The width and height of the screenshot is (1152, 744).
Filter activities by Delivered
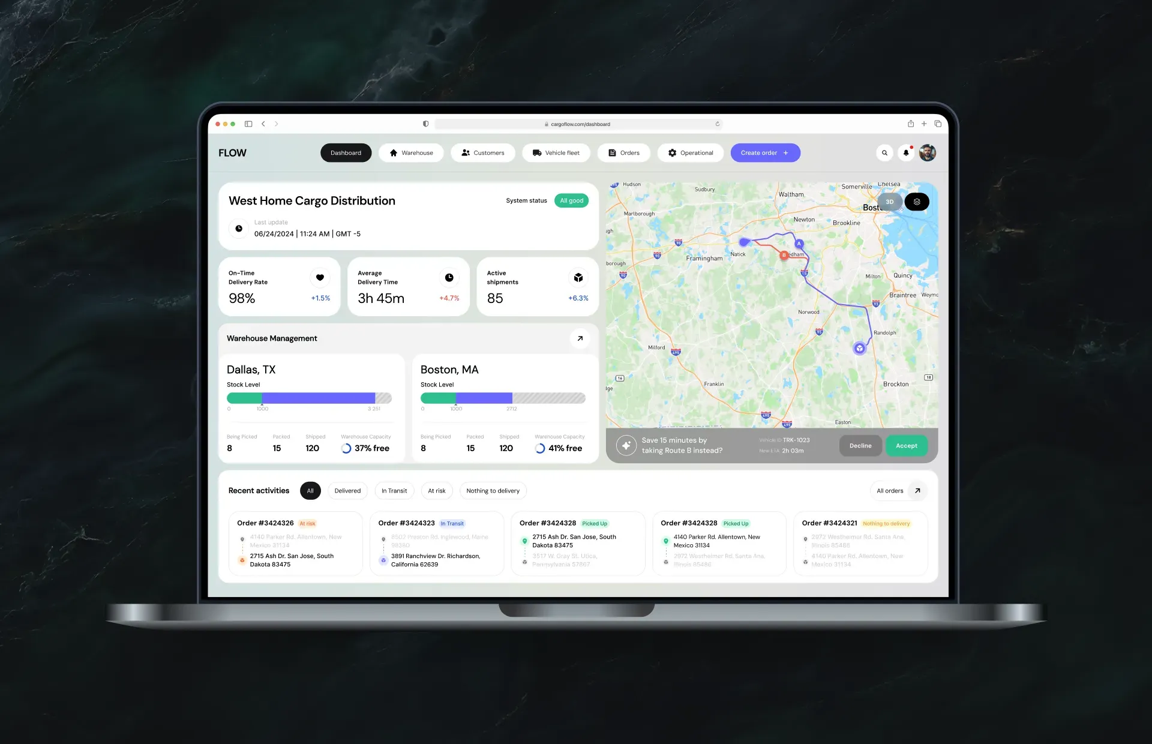point(347,491)
